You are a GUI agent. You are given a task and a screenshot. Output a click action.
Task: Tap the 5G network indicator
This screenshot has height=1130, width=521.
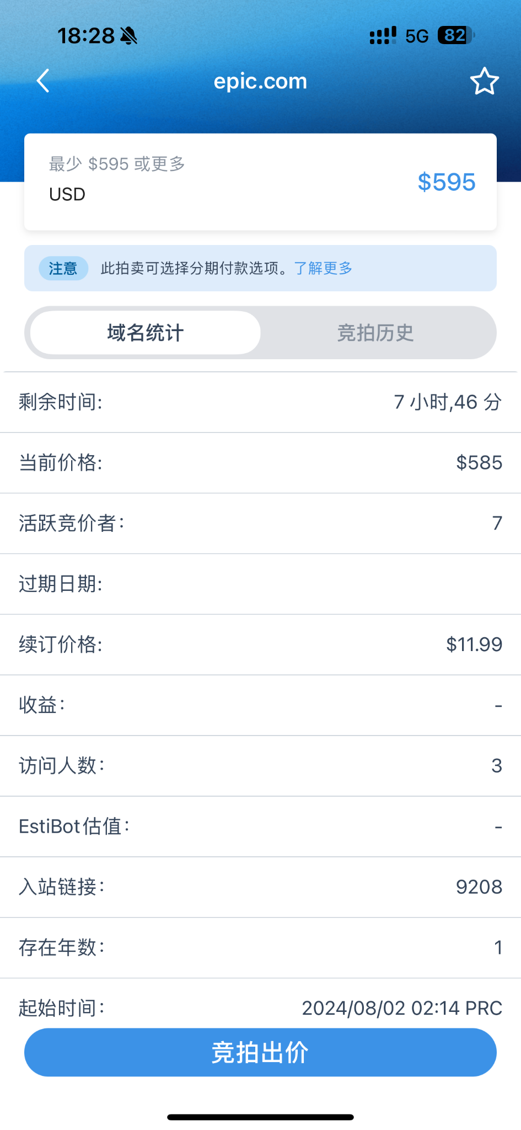(x=417, y=36)
